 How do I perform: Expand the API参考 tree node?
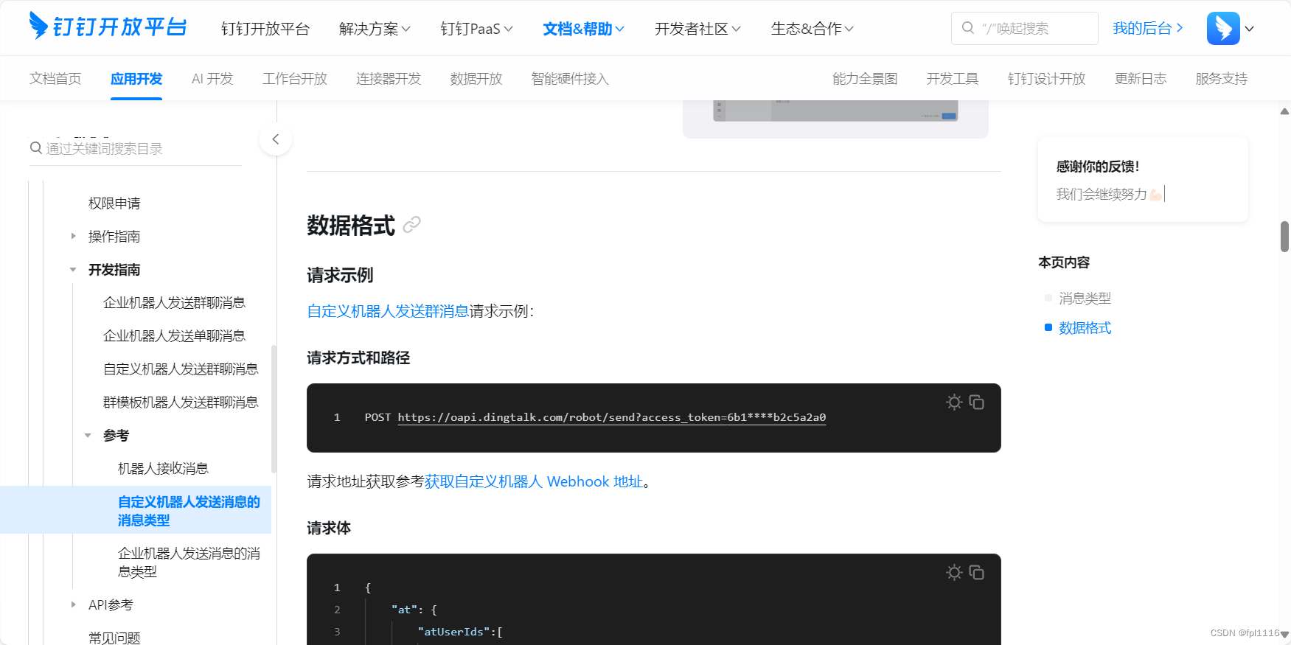coord(73,604)
